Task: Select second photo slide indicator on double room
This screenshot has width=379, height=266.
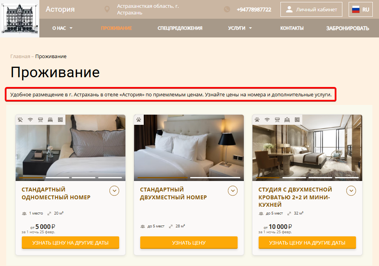Action: (215, 177)
